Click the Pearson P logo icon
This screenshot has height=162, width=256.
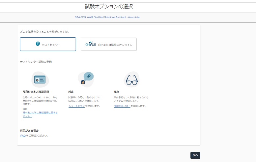coord(38,44)
